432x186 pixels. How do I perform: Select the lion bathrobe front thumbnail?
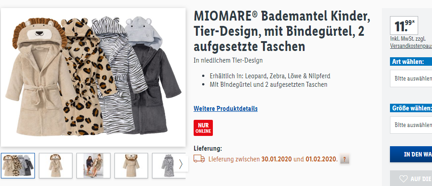(x=55, y=165)
